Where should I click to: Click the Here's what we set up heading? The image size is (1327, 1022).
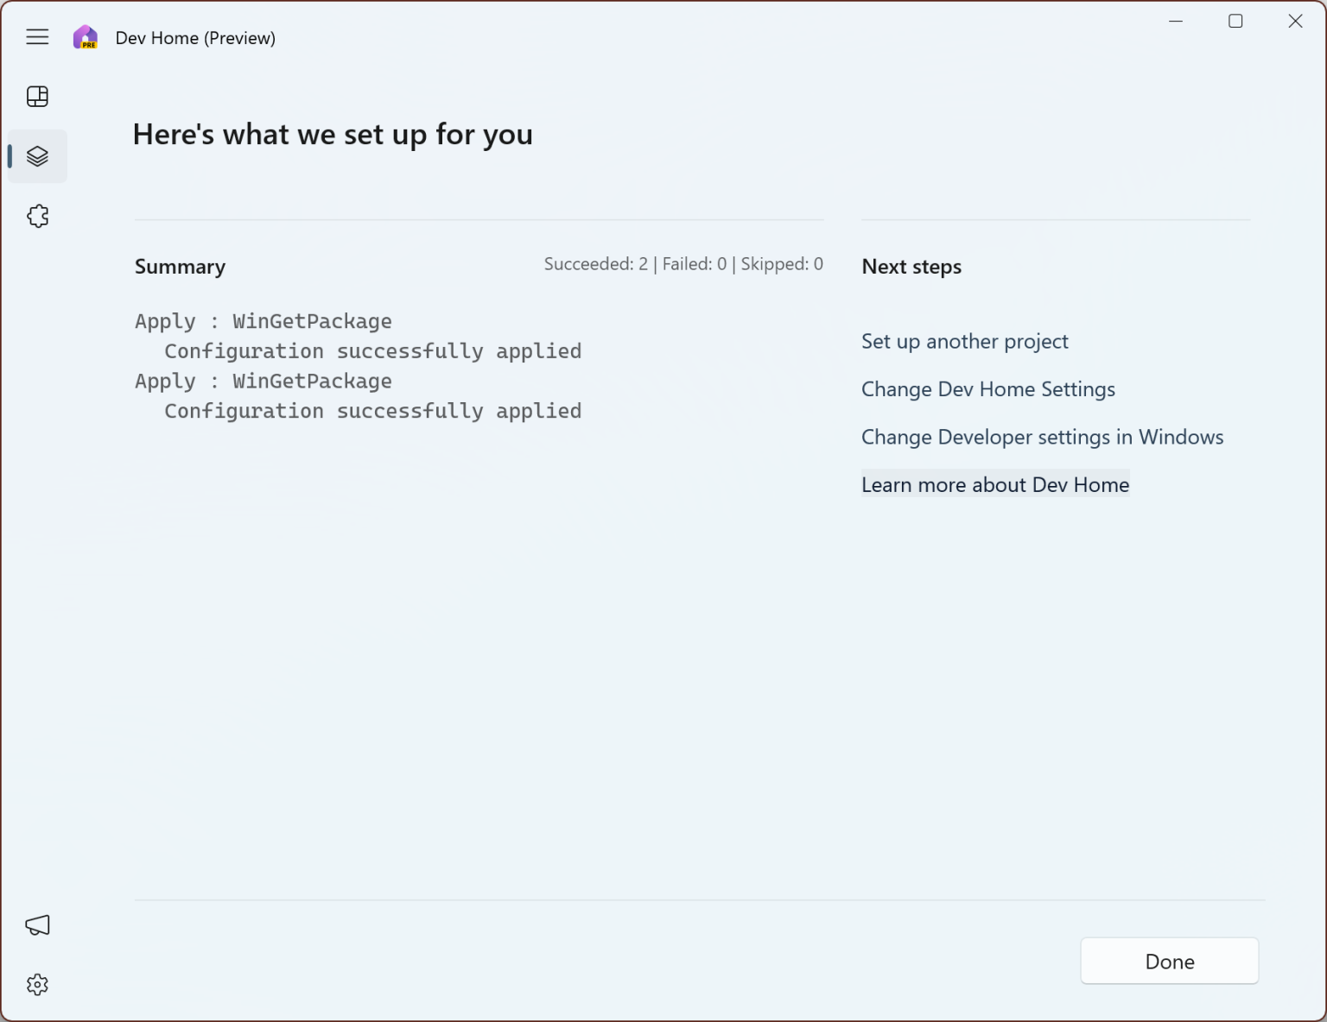point(333,134)
